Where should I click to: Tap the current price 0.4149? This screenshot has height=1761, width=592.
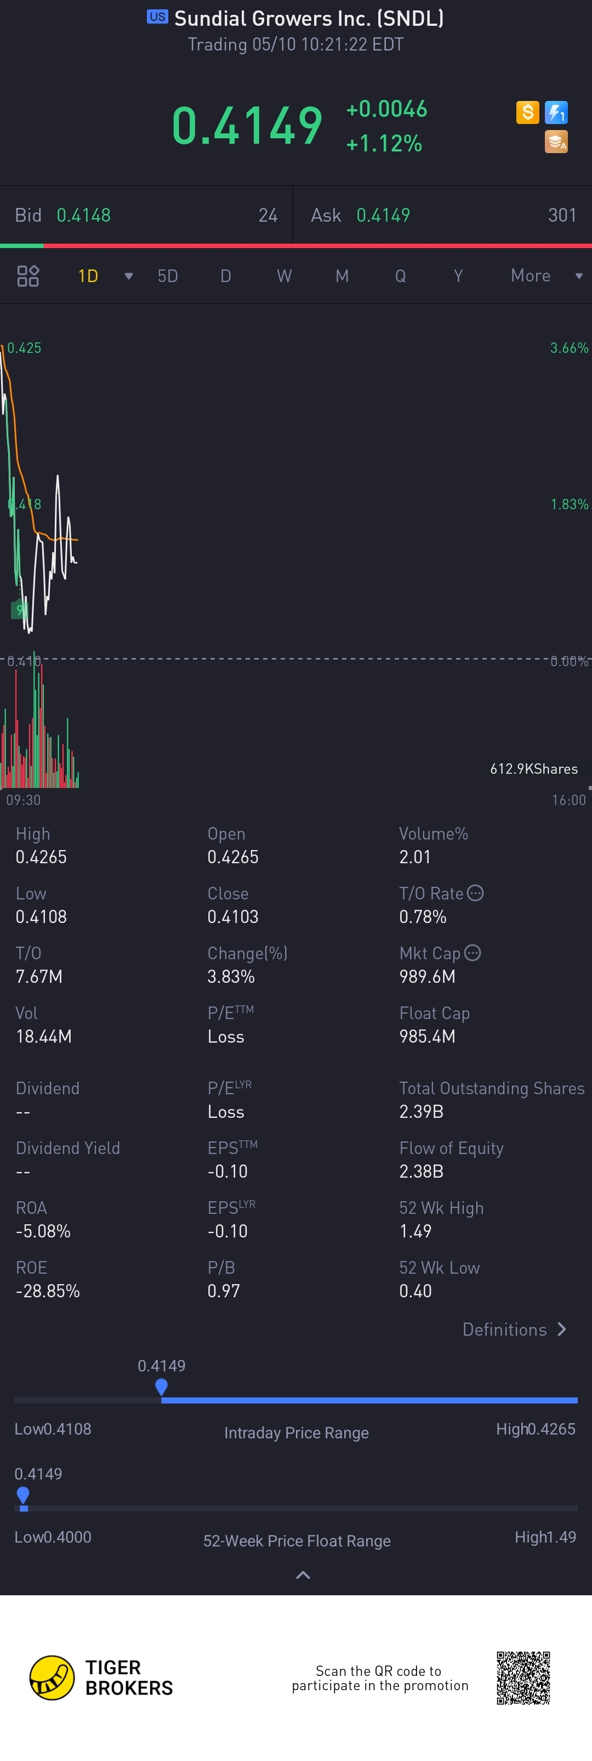(x=247, y=126)
